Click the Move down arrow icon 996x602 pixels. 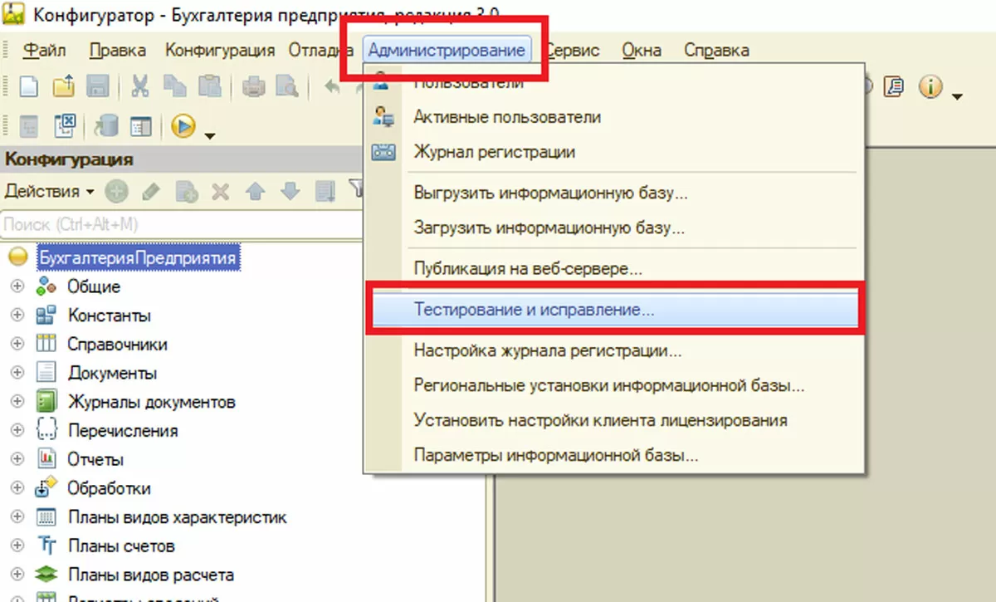click(290, 192)
